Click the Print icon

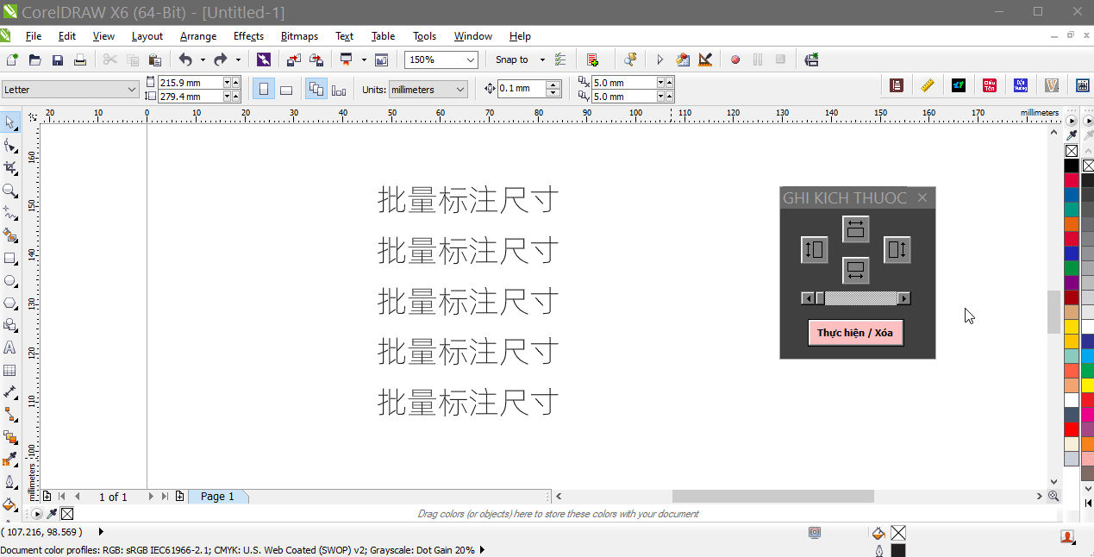click(80, 59)
